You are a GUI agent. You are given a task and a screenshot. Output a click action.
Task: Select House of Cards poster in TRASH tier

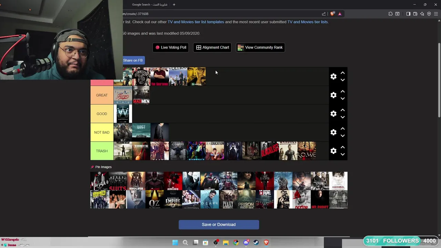[178, 151]
